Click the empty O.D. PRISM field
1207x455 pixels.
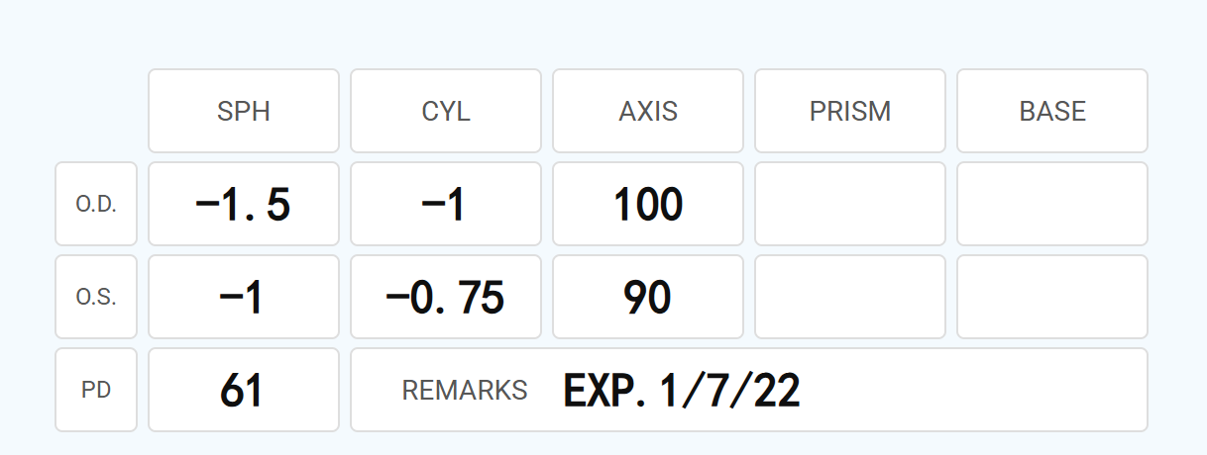(x=850, y=204)
